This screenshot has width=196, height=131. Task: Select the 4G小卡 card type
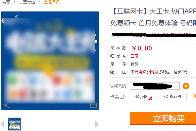pos(141,97)
